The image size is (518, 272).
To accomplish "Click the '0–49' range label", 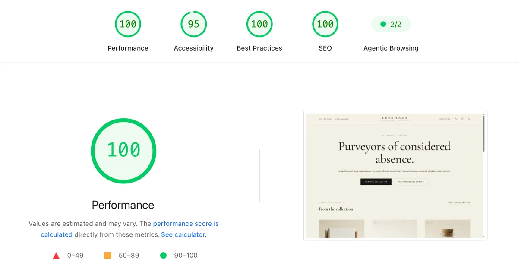I will (76, 256).
